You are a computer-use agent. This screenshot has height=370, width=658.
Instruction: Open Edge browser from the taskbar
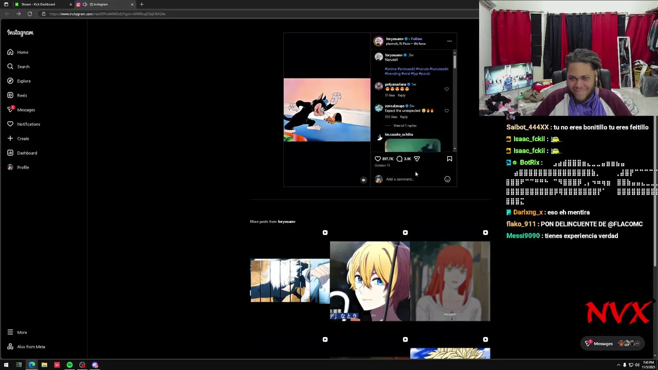coord(31,365)
